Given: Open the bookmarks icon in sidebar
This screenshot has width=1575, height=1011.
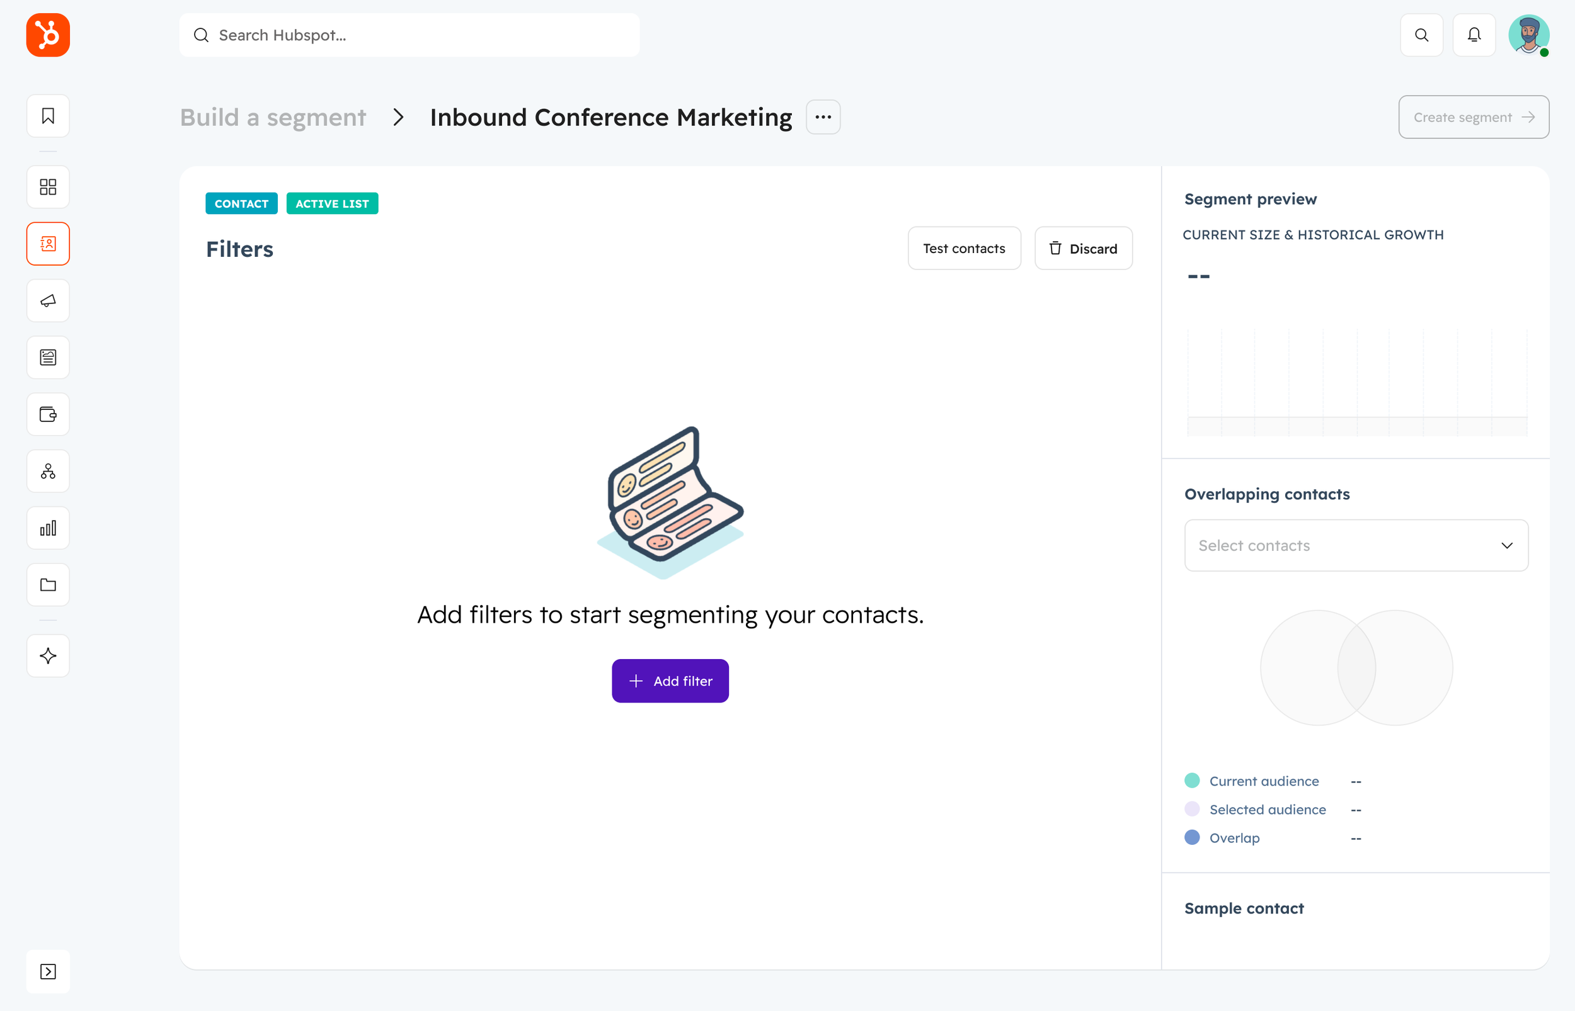Looking at the screenshot, I should click(48, 116).
